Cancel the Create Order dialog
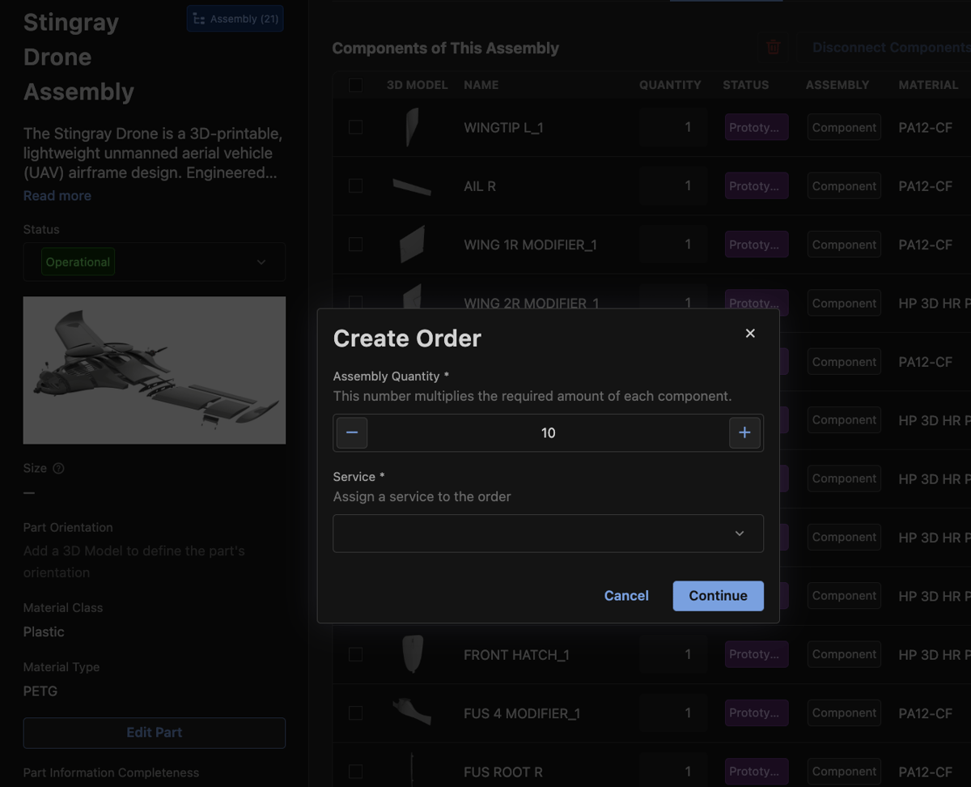This screenshot has height=787, width=971. coord(626,596)
